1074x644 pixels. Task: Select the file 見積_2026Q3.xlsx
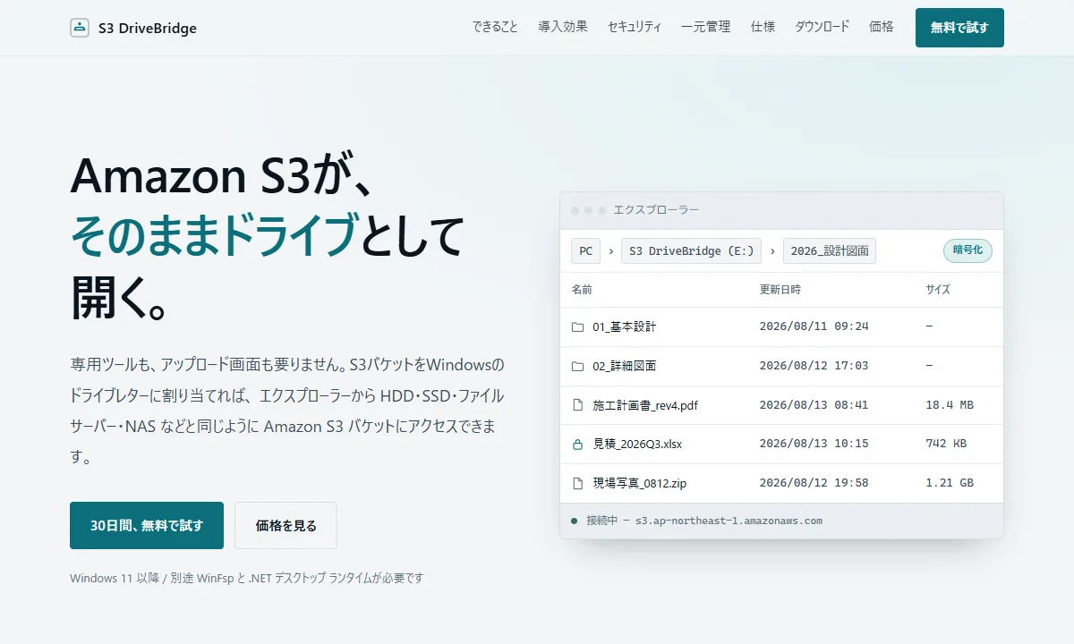coord(637,444)
